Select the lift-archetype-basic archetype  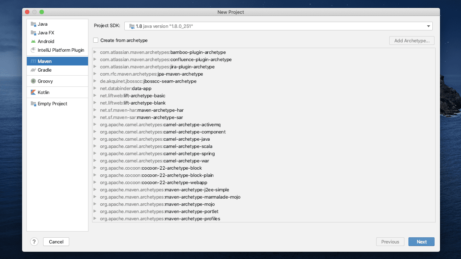(133, 95)
